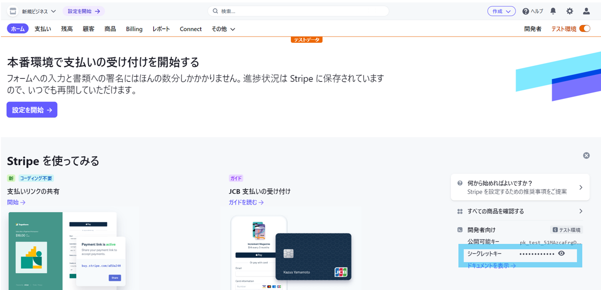Reveal the シークレットキー with eye icon
Screen dimensions: 601x290
coord(561,254)
